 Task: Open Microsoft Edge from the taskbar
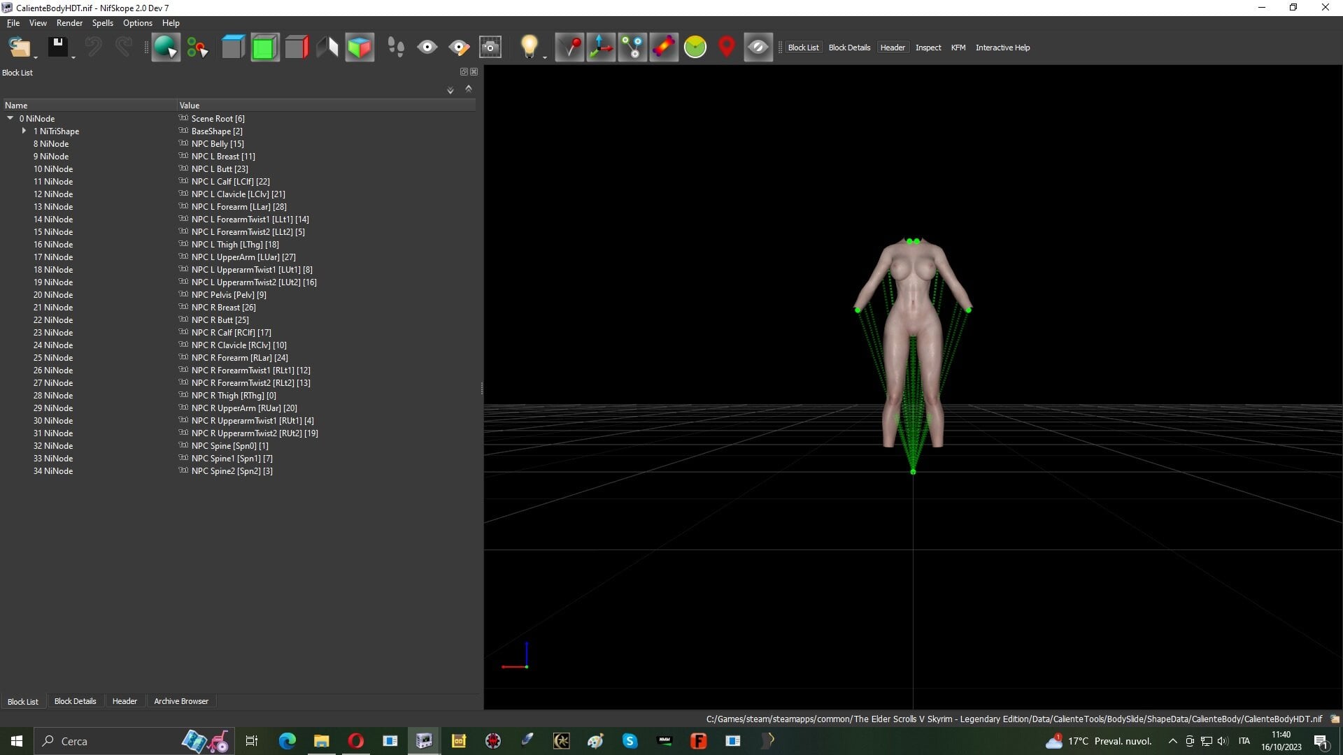point(287,741)
